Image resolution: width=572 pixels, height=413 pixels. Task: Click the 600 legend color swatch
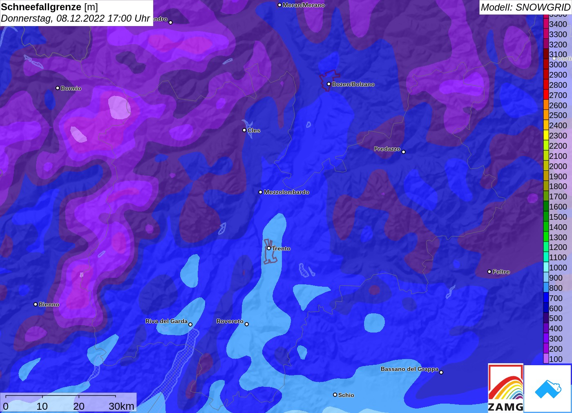point(546,308)
